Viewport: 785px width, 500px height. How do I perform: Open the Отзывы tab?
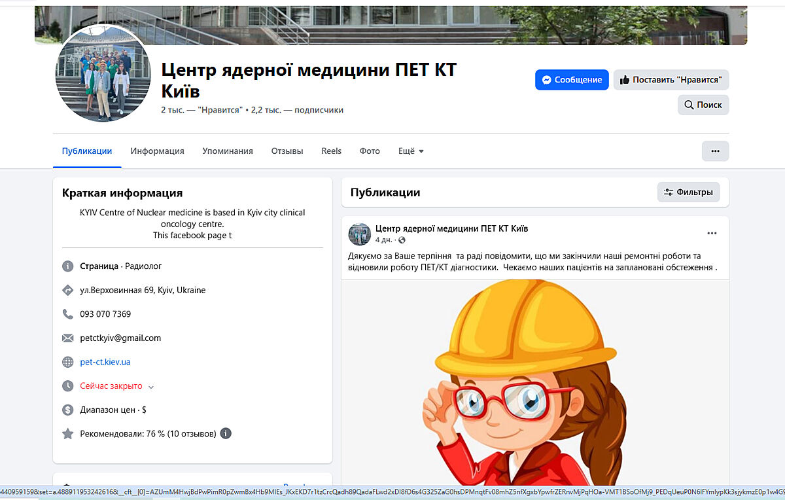coord(287,151)
